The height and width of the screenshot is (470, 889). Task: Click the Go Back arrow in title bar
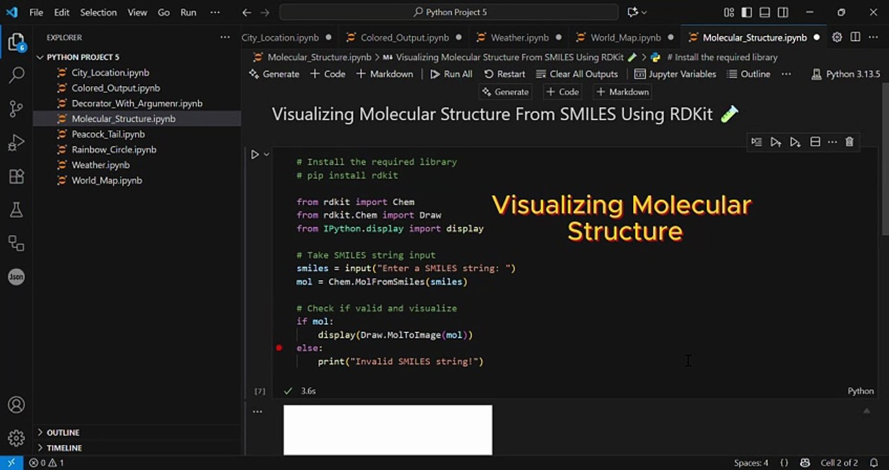coord(246,12)
